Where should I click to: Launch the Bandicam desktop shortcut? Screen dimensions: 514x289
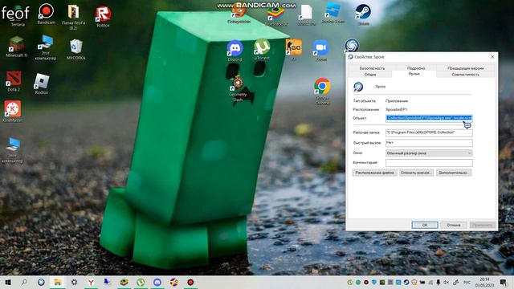(x=47, y=14)
